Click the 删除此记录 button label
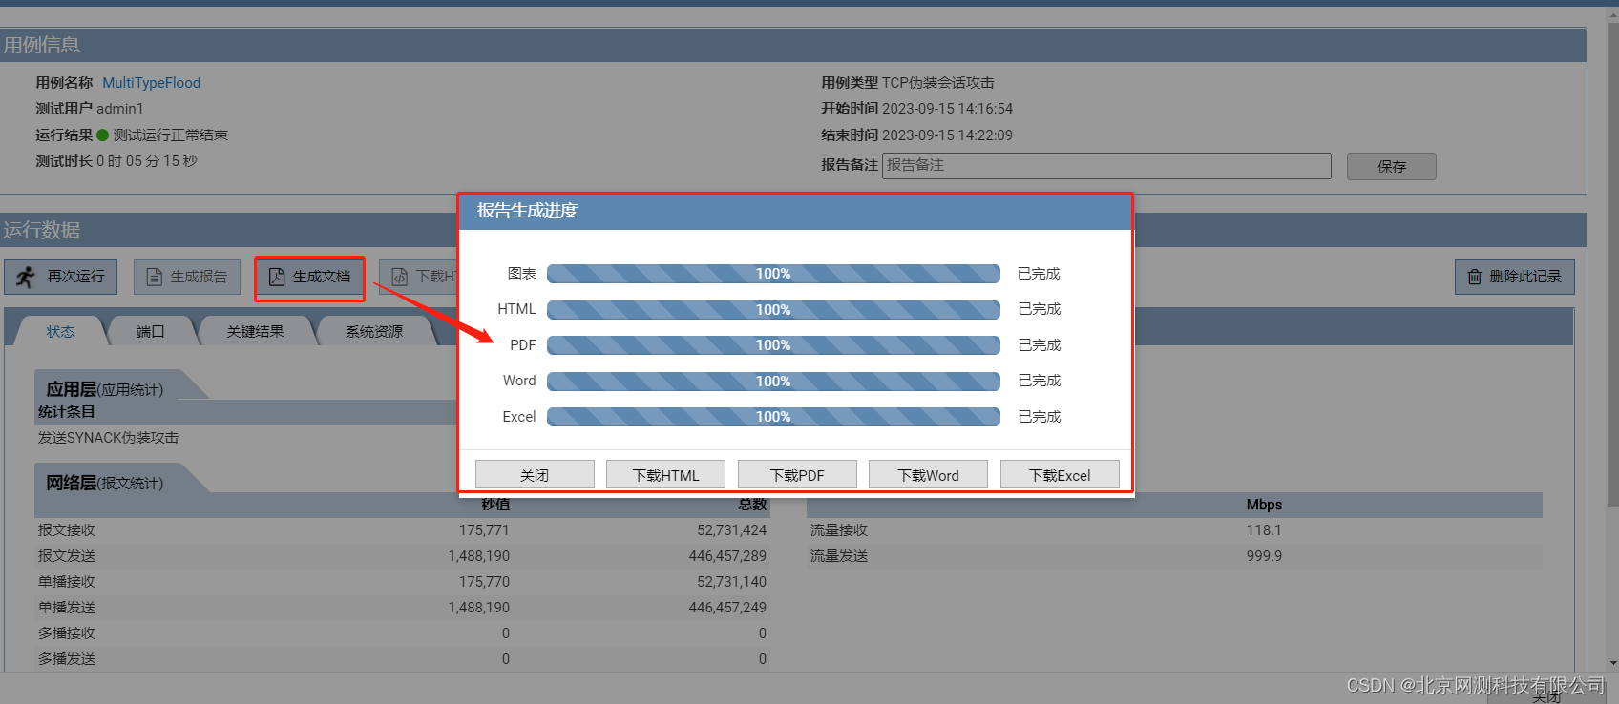 coord(1525,277)
